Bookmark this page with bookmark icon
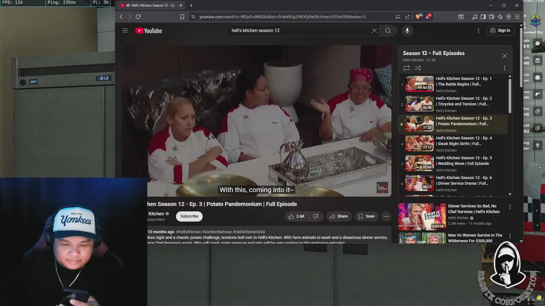 [x=182, y=17]
